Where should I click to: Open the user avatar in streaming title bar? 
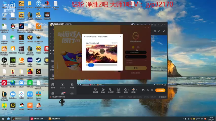click(133, 24)
